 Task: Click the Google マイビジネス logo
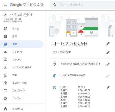tap(27, 5)
